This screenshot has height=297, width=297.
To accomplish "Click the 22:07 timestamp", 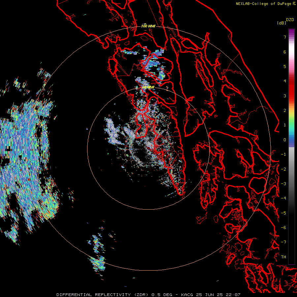I will (x=233, y=295).
